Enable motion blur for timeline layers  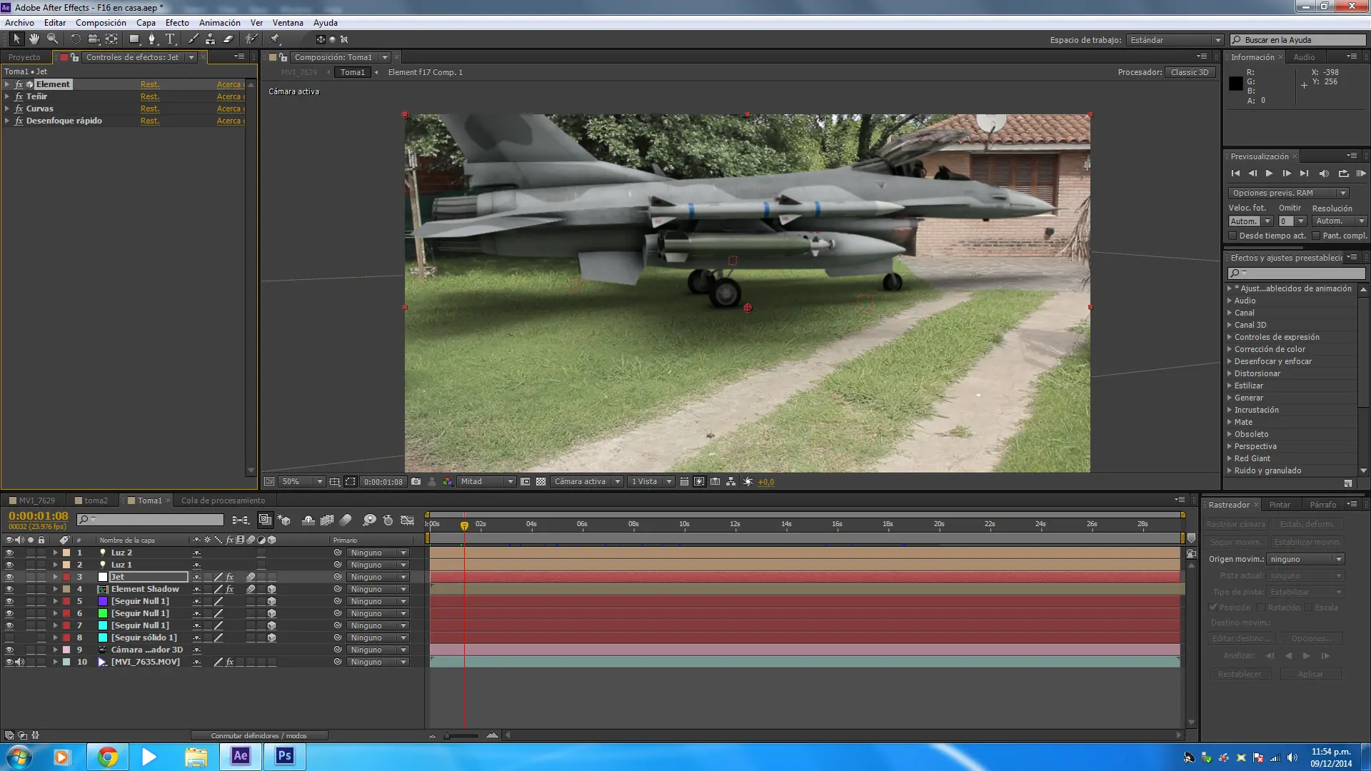pos(346,520)
